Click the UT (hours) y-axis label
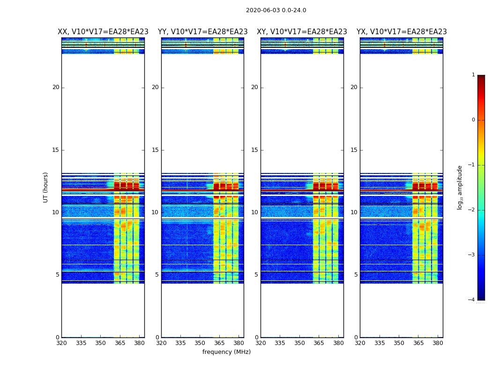The width and height of the screenshot is (492, 375). pyautogui.click(x=46, y=187)
